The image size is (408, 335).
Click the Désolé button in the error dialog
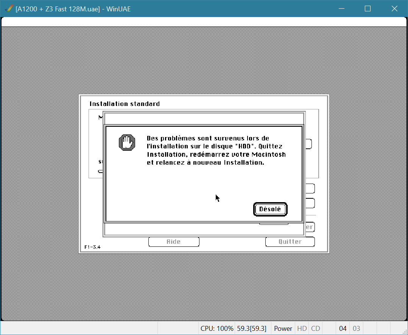270,209
